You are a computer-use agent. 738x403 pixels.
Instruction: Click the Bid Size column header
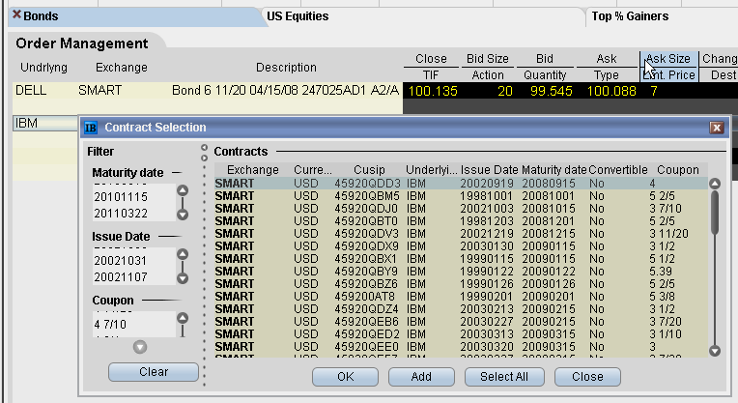[x=488, y=59]
